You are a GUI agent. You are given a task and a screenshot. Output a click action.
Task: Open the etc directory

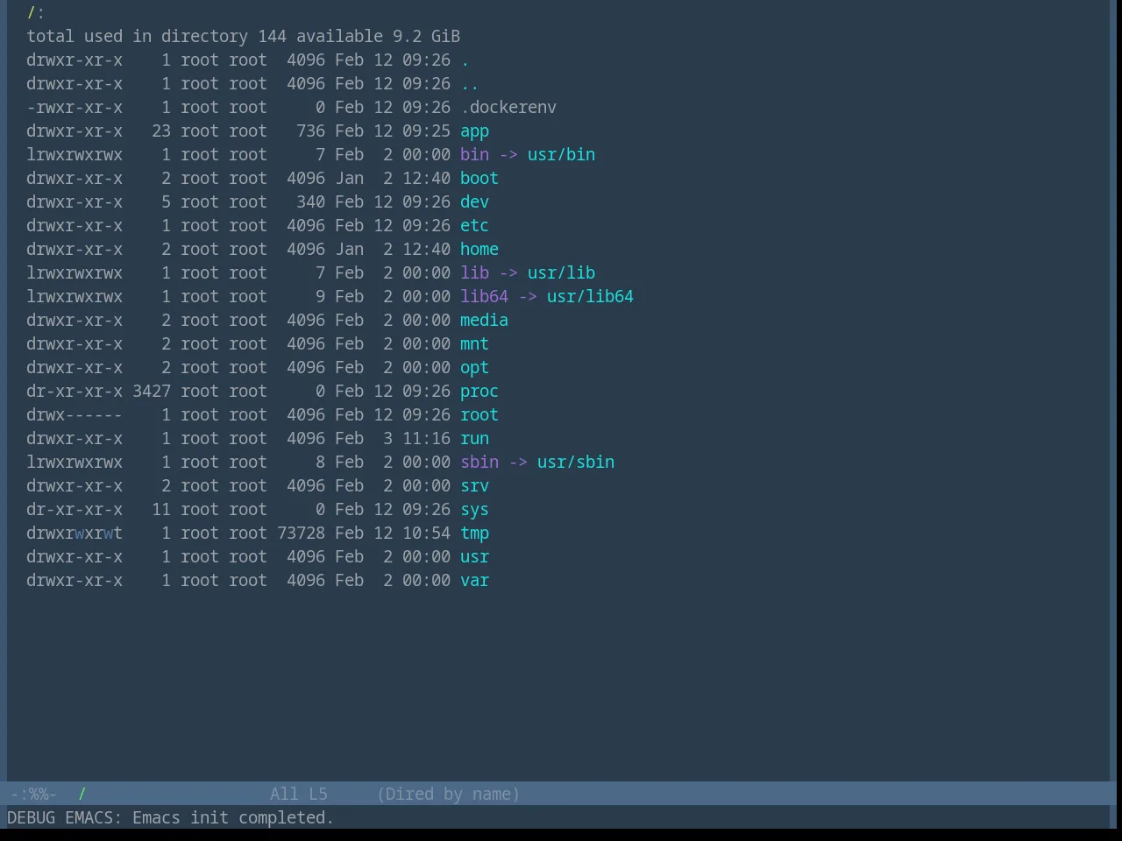click(x=474, y=226)
